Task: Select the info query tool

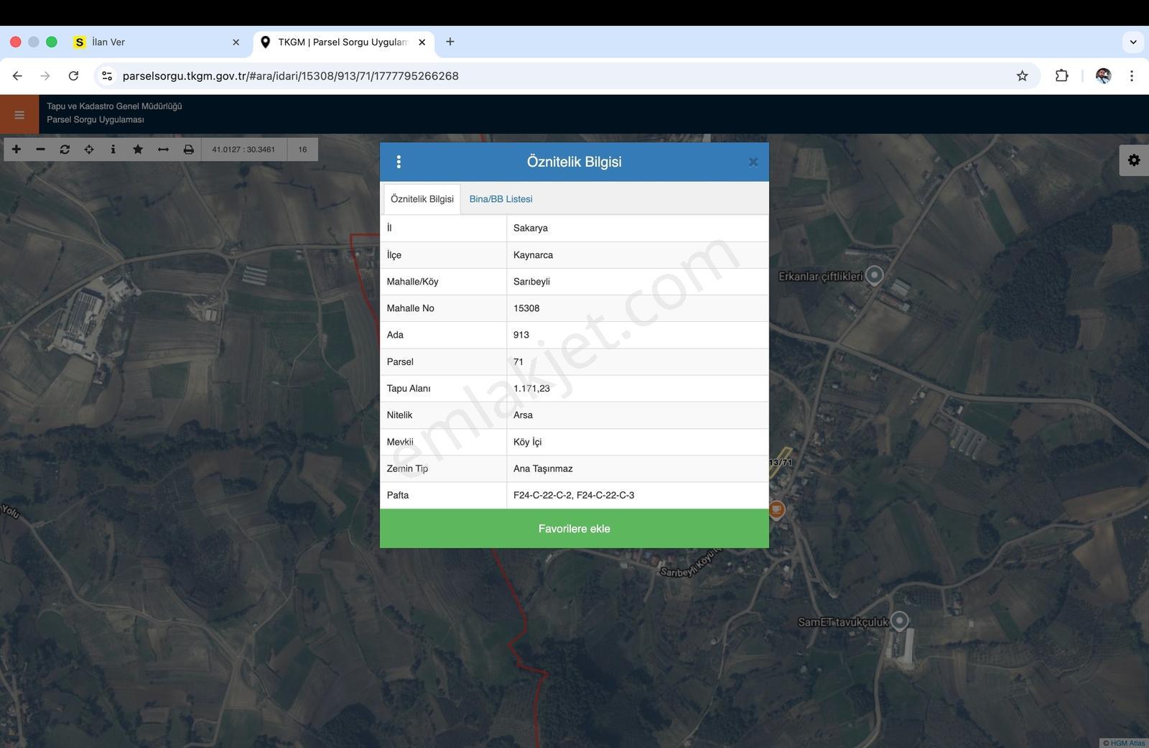Action: coord(113,149)
